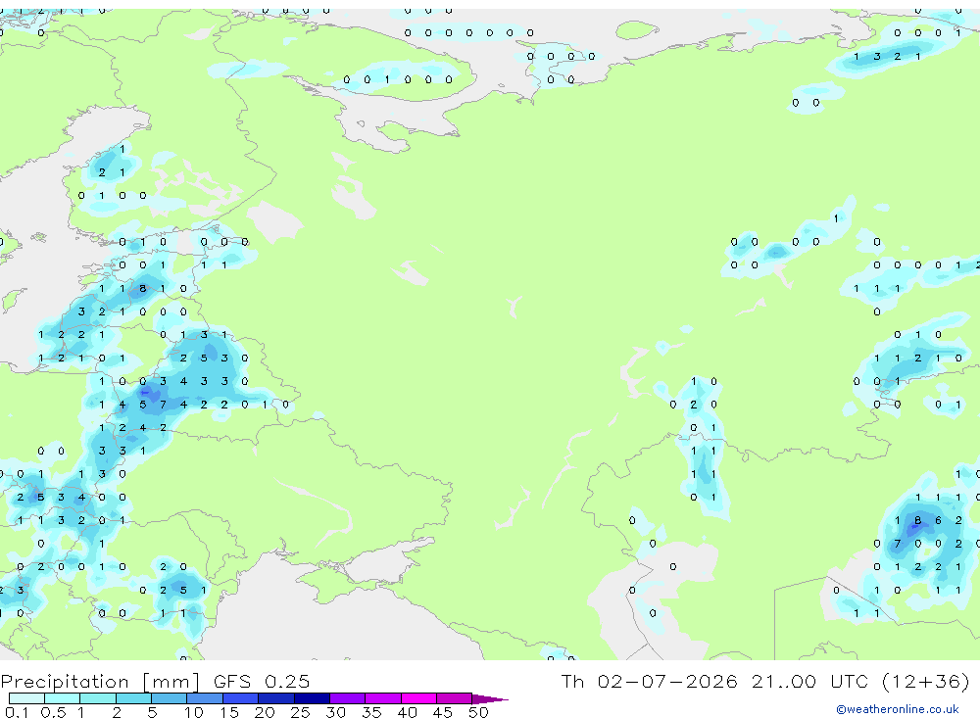Click the legend label "15"
Viewport: 980px width, 718px height.
coord(229,712)
